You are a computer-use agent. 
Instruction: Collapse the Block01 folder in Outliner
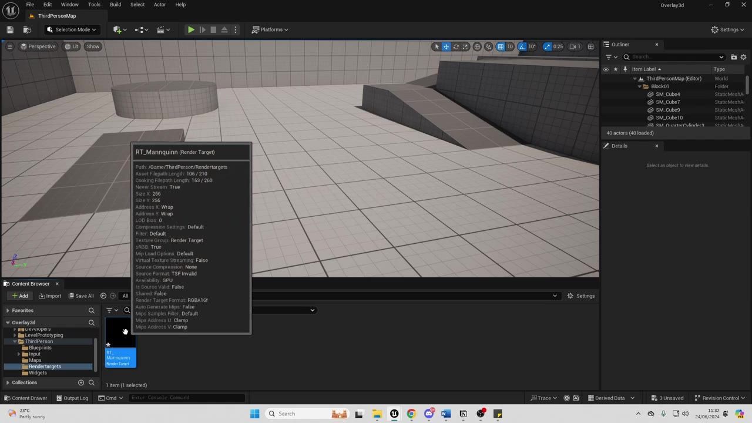coord(639,86)
